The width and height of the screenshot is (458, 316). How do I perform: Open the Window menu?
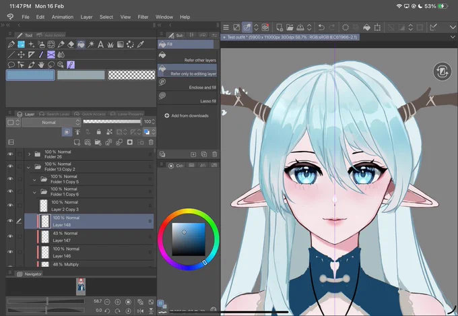[164, 17]
